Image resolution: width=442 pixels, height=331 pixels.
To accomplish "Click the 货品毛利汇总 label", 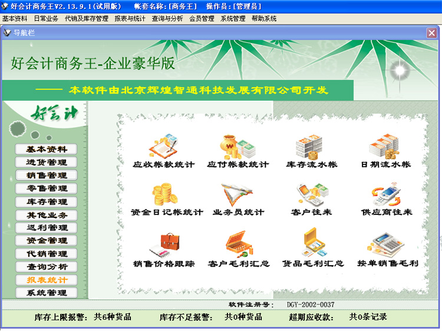I will [313, 264].
